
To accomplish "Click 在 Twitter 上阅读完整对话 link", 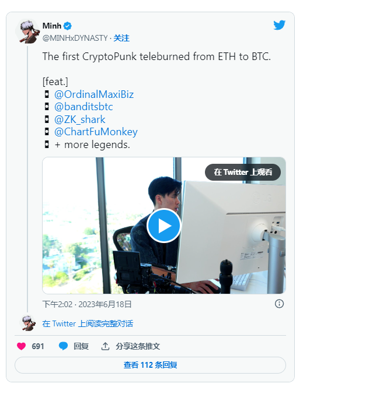I will click(88, 323).
